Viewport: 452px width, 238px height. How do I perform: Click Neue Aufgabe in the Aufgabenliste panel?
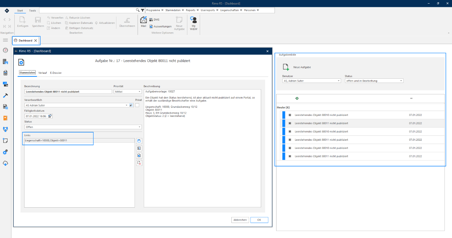297,67
